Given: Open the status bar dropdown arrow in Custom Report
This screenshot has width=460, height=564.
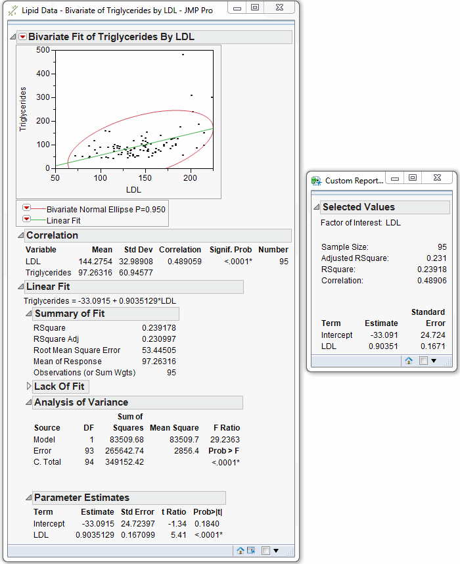Looking at the screenshot, I should point(434,360).
